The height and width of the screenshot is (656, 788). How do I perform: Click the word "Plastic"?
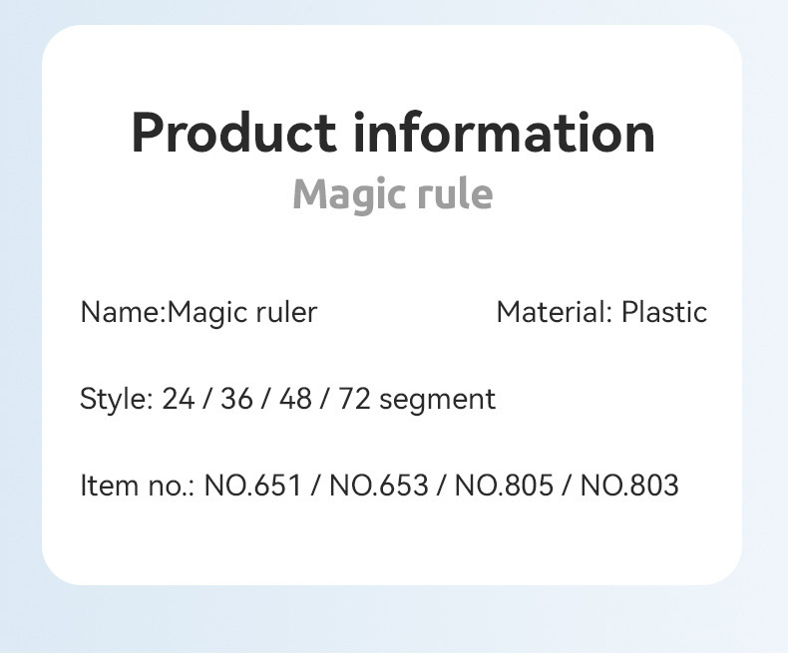(664, 313)
